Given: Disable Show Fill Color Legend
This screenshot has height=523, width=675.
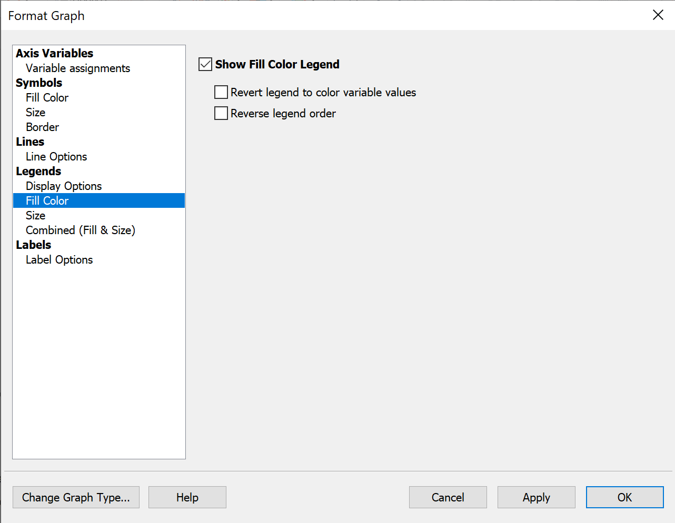Looking at the screenshot, I should (205, 64).
